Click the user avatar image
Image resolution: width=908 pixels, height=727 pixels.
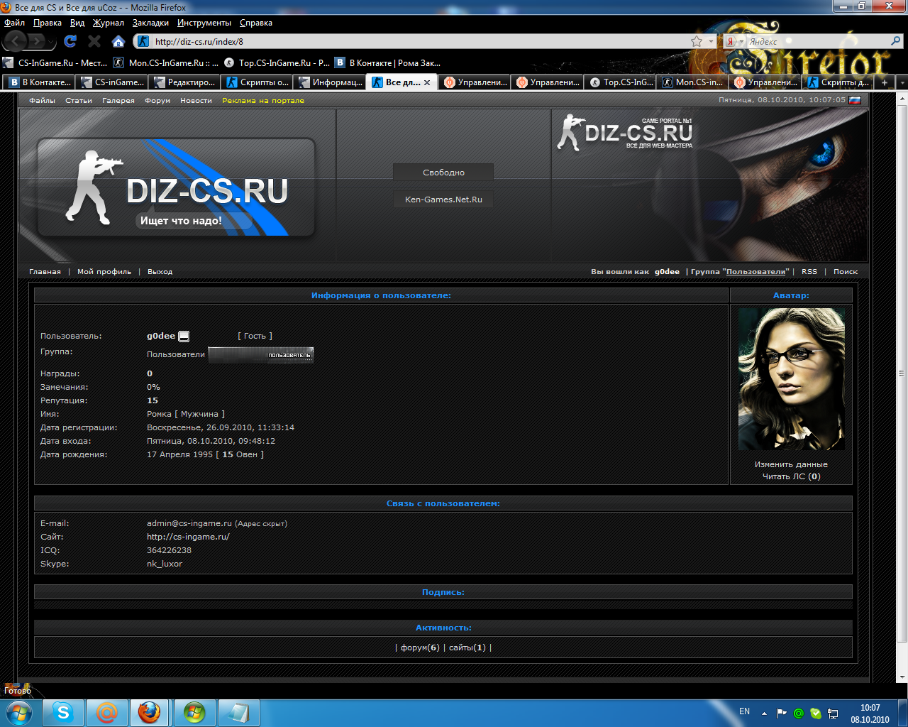(792, 379)
